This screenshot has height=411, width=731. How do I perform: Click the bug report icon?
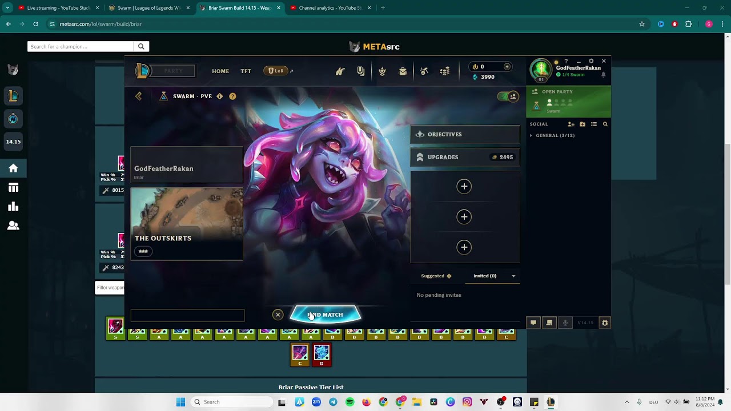pos(605,323)
